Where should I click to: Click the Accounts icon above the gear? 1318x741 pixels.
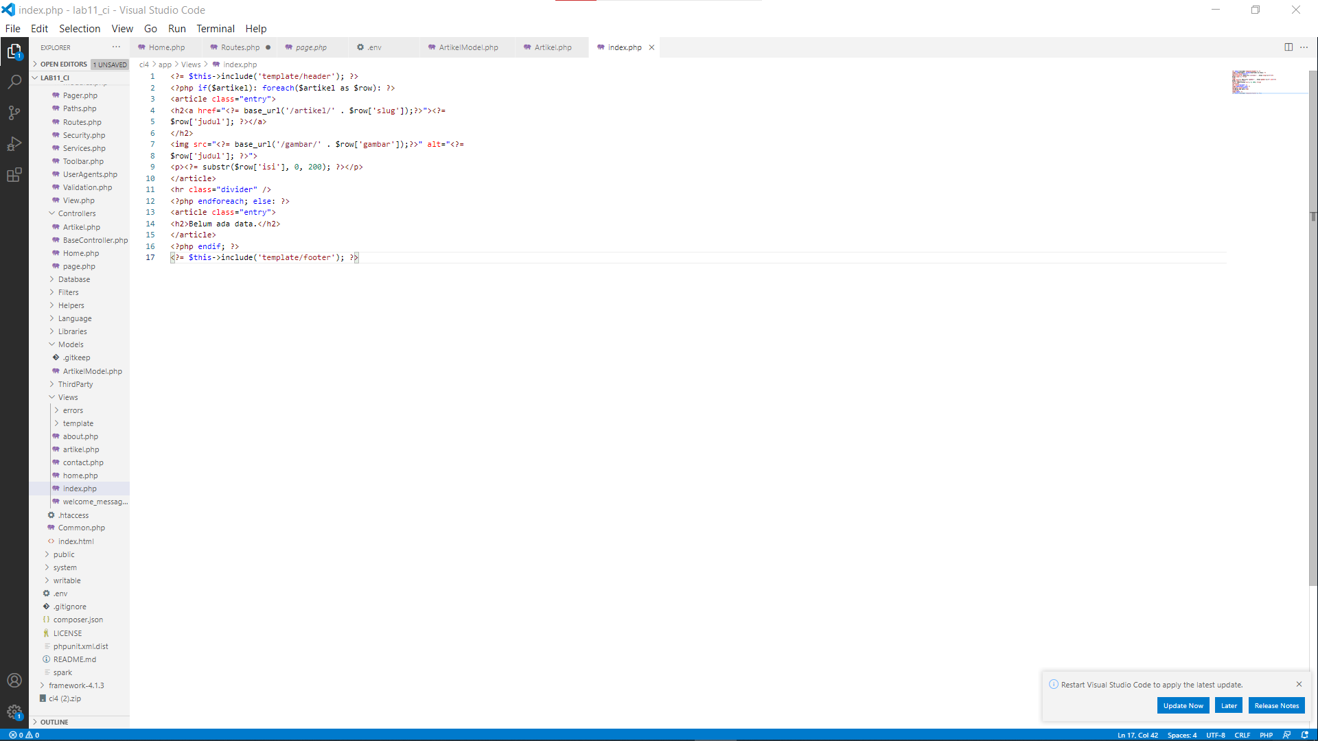coord(14,680)
